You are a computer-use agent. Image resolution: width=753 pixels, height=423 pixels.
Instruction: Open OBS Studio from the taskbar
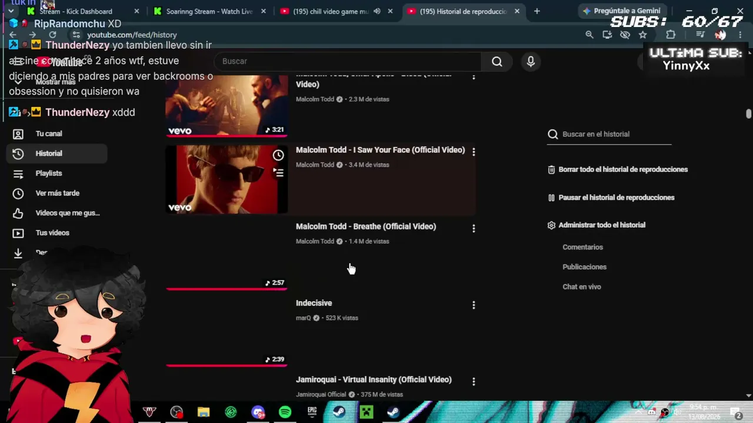point(176,412)
